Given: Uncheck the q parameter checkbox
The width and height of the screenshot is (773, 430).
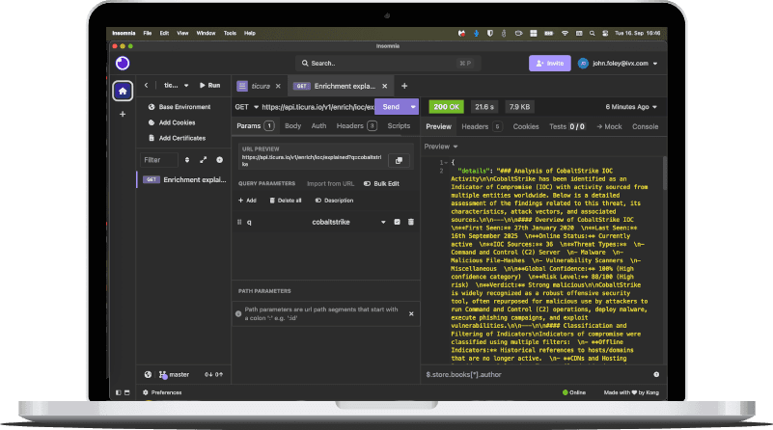Looking at the screenshot, I should (x=396, y=223).
